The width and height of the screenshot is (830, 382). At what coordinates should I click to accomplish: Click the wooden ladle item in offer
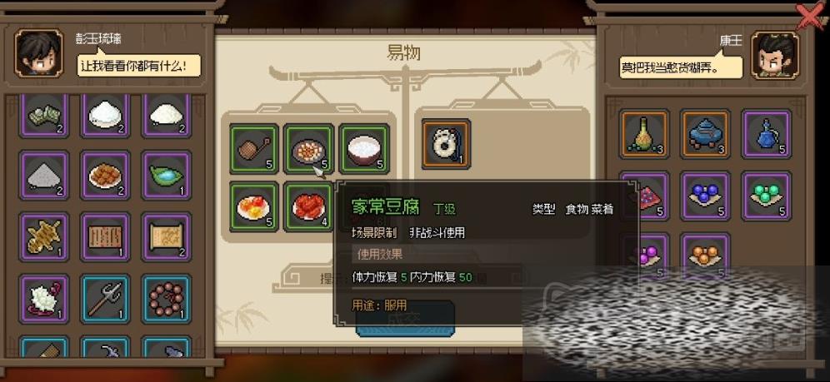pos(253,148)
